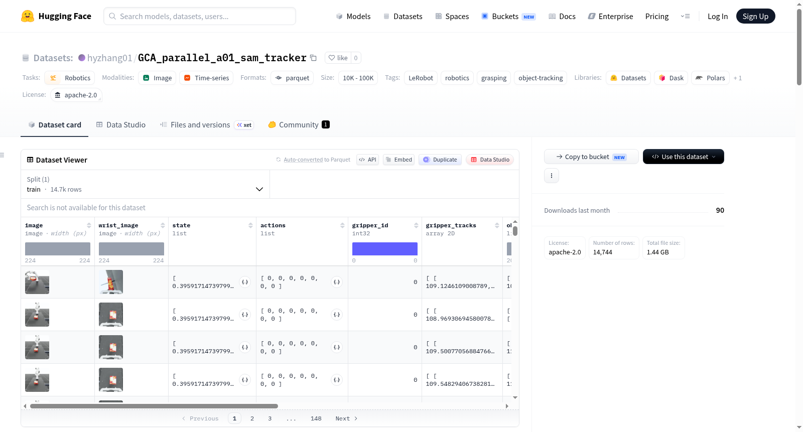Open Buckets in the navigation
Image resolution: width=803 pixels, height=432 pixels.
[508, 16]
